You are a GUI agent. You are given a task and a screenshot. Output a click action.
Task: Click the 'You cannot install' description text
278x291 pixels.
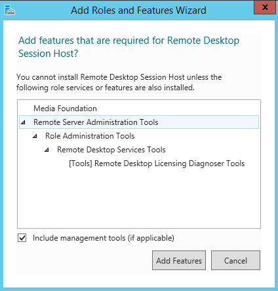point(119,82)
